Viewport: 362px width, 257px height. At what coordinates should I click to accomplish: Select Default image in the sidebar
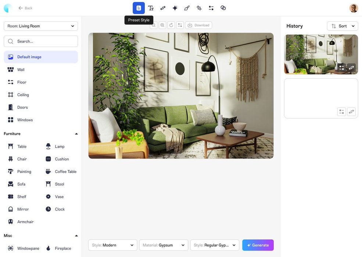click(41, 57)
